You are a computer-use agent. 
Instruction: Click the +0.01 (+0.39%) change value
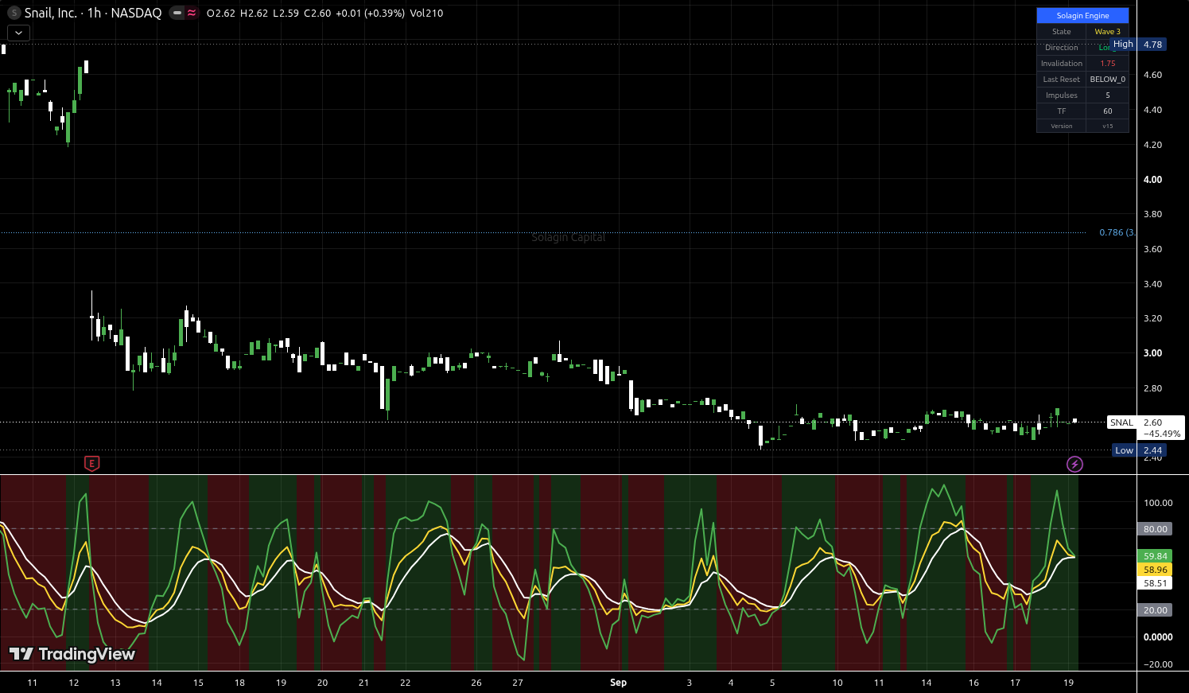point(370,14)
